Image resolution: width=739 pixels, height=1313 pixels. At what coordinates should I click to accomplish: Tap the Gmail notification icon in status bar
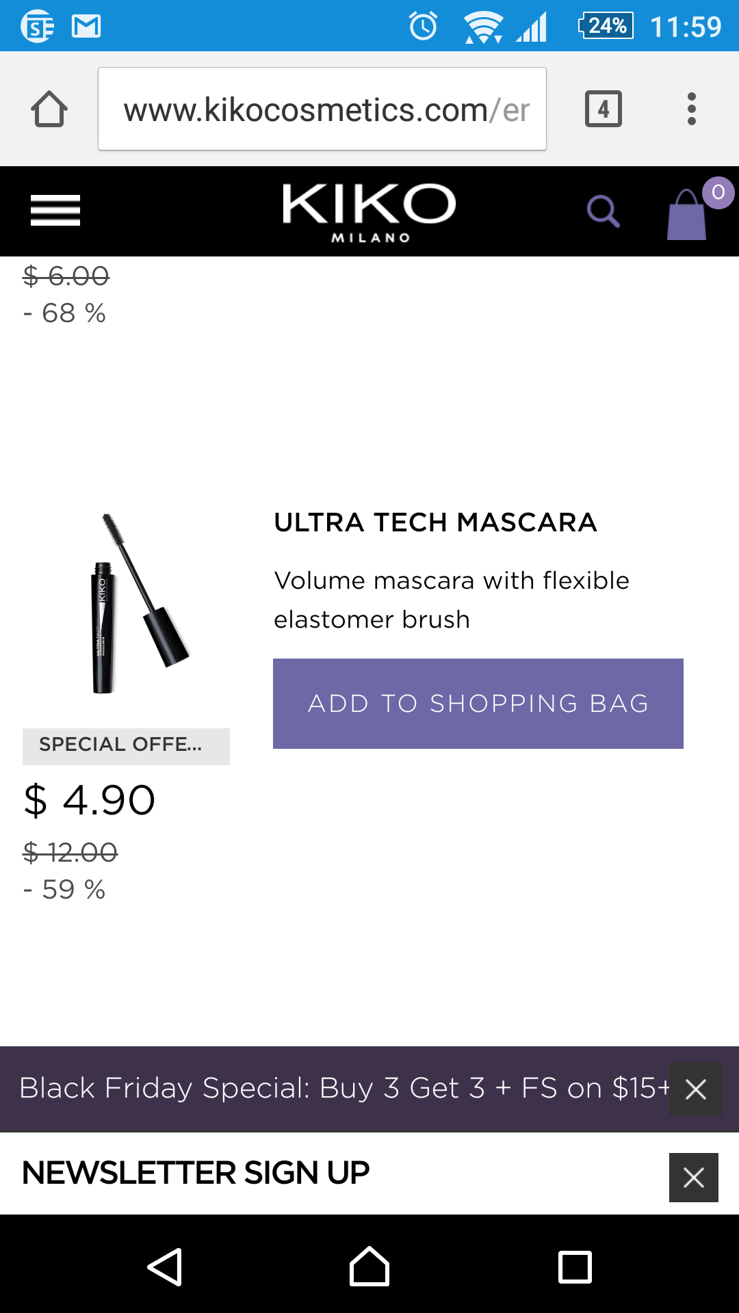click(x=86, y=27)
